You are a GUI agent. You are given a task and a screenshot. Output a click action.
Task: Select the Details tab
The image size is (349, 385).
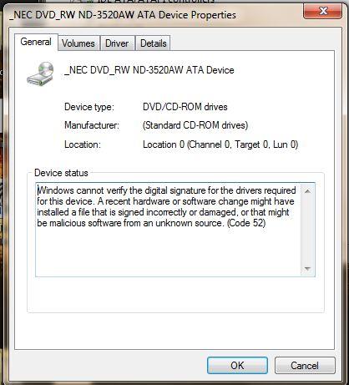153,43
